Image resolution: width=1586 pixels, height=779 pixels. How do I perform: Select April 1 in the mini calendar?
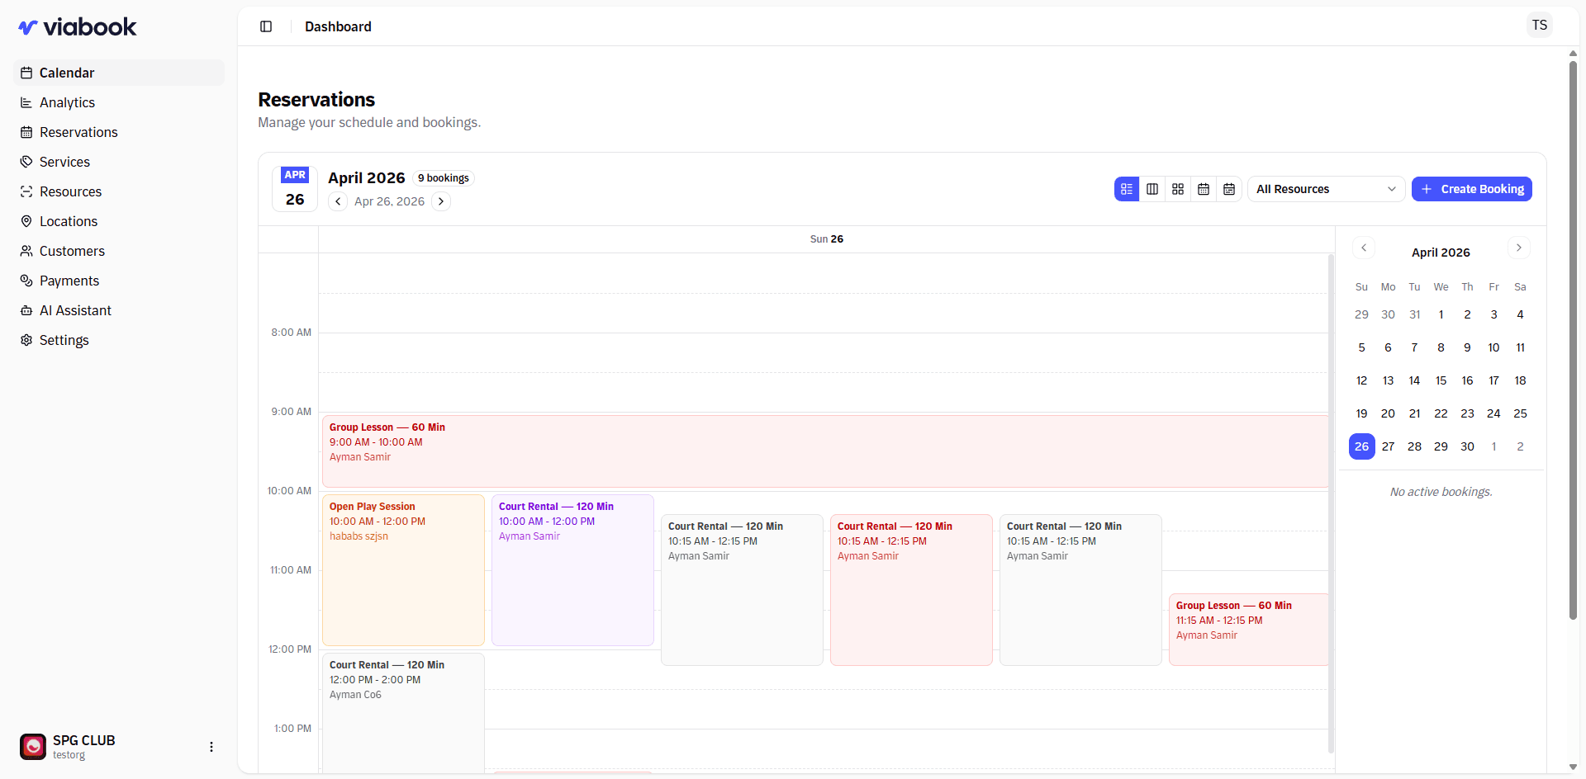pos(1441,314)
